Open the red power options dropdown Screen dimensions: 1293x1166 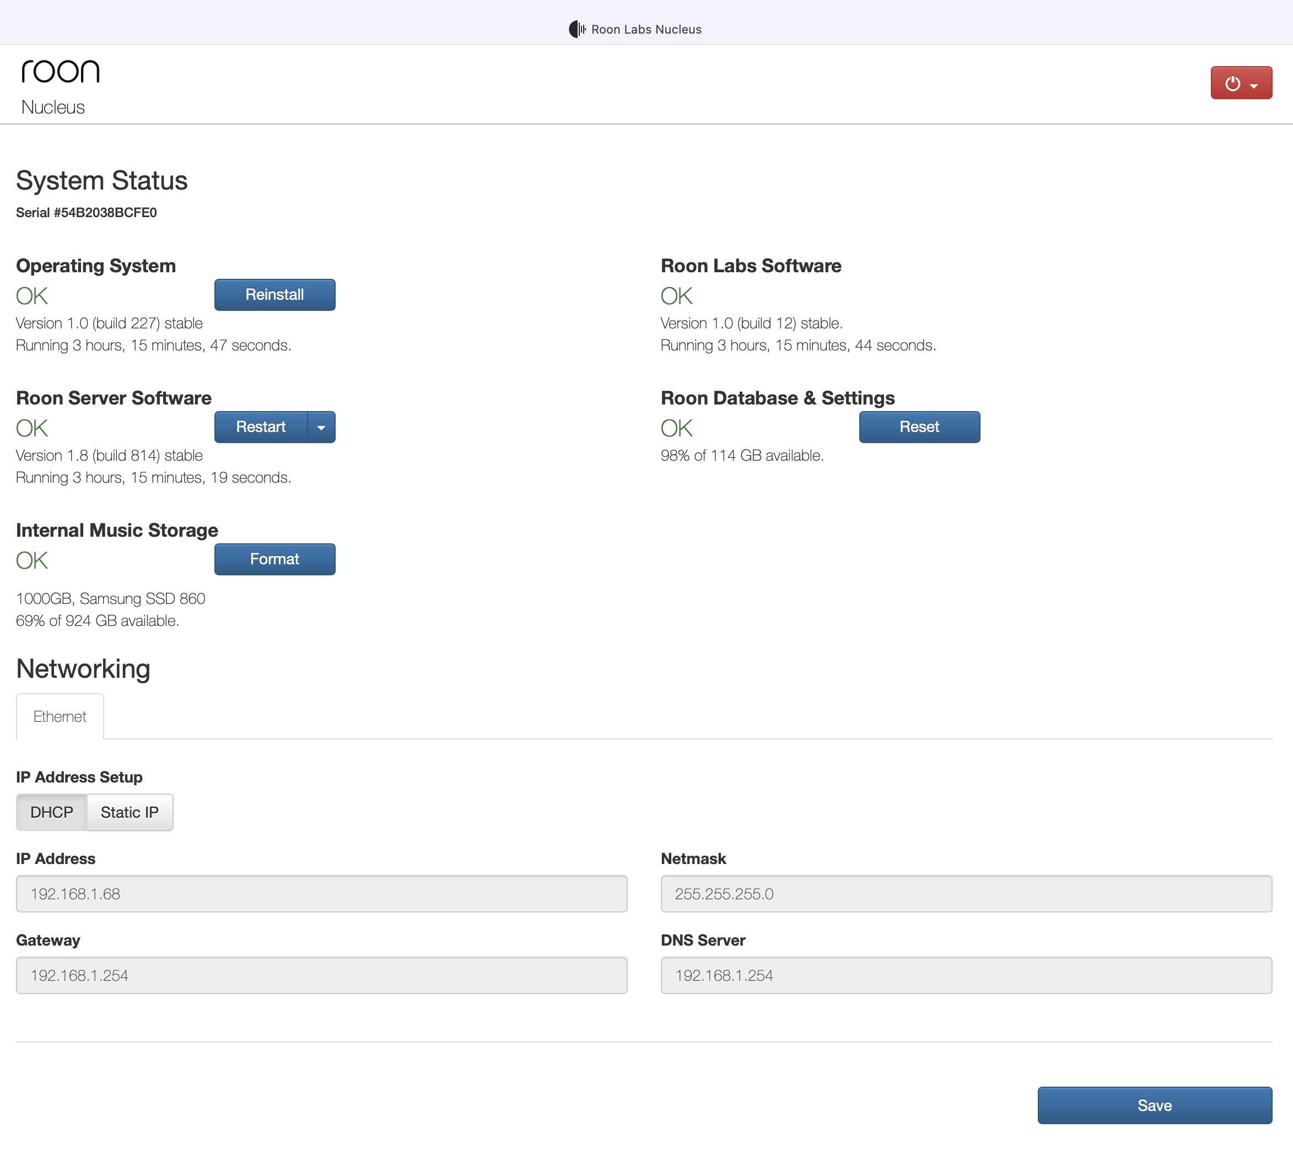point(1241,83)
